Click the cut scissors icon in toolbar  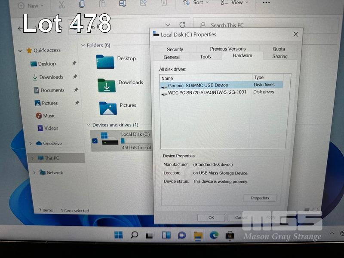[x=61, y=4]
